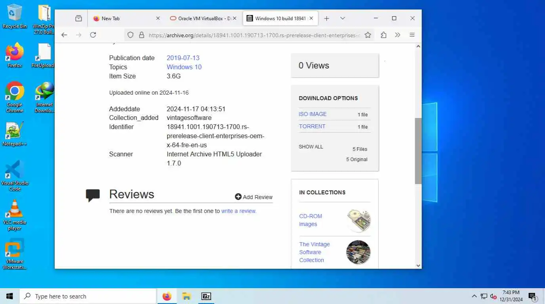Open FileUpload desktop file icon
Viewport: 545px width, 304px height.
click(x=44, y=55)
